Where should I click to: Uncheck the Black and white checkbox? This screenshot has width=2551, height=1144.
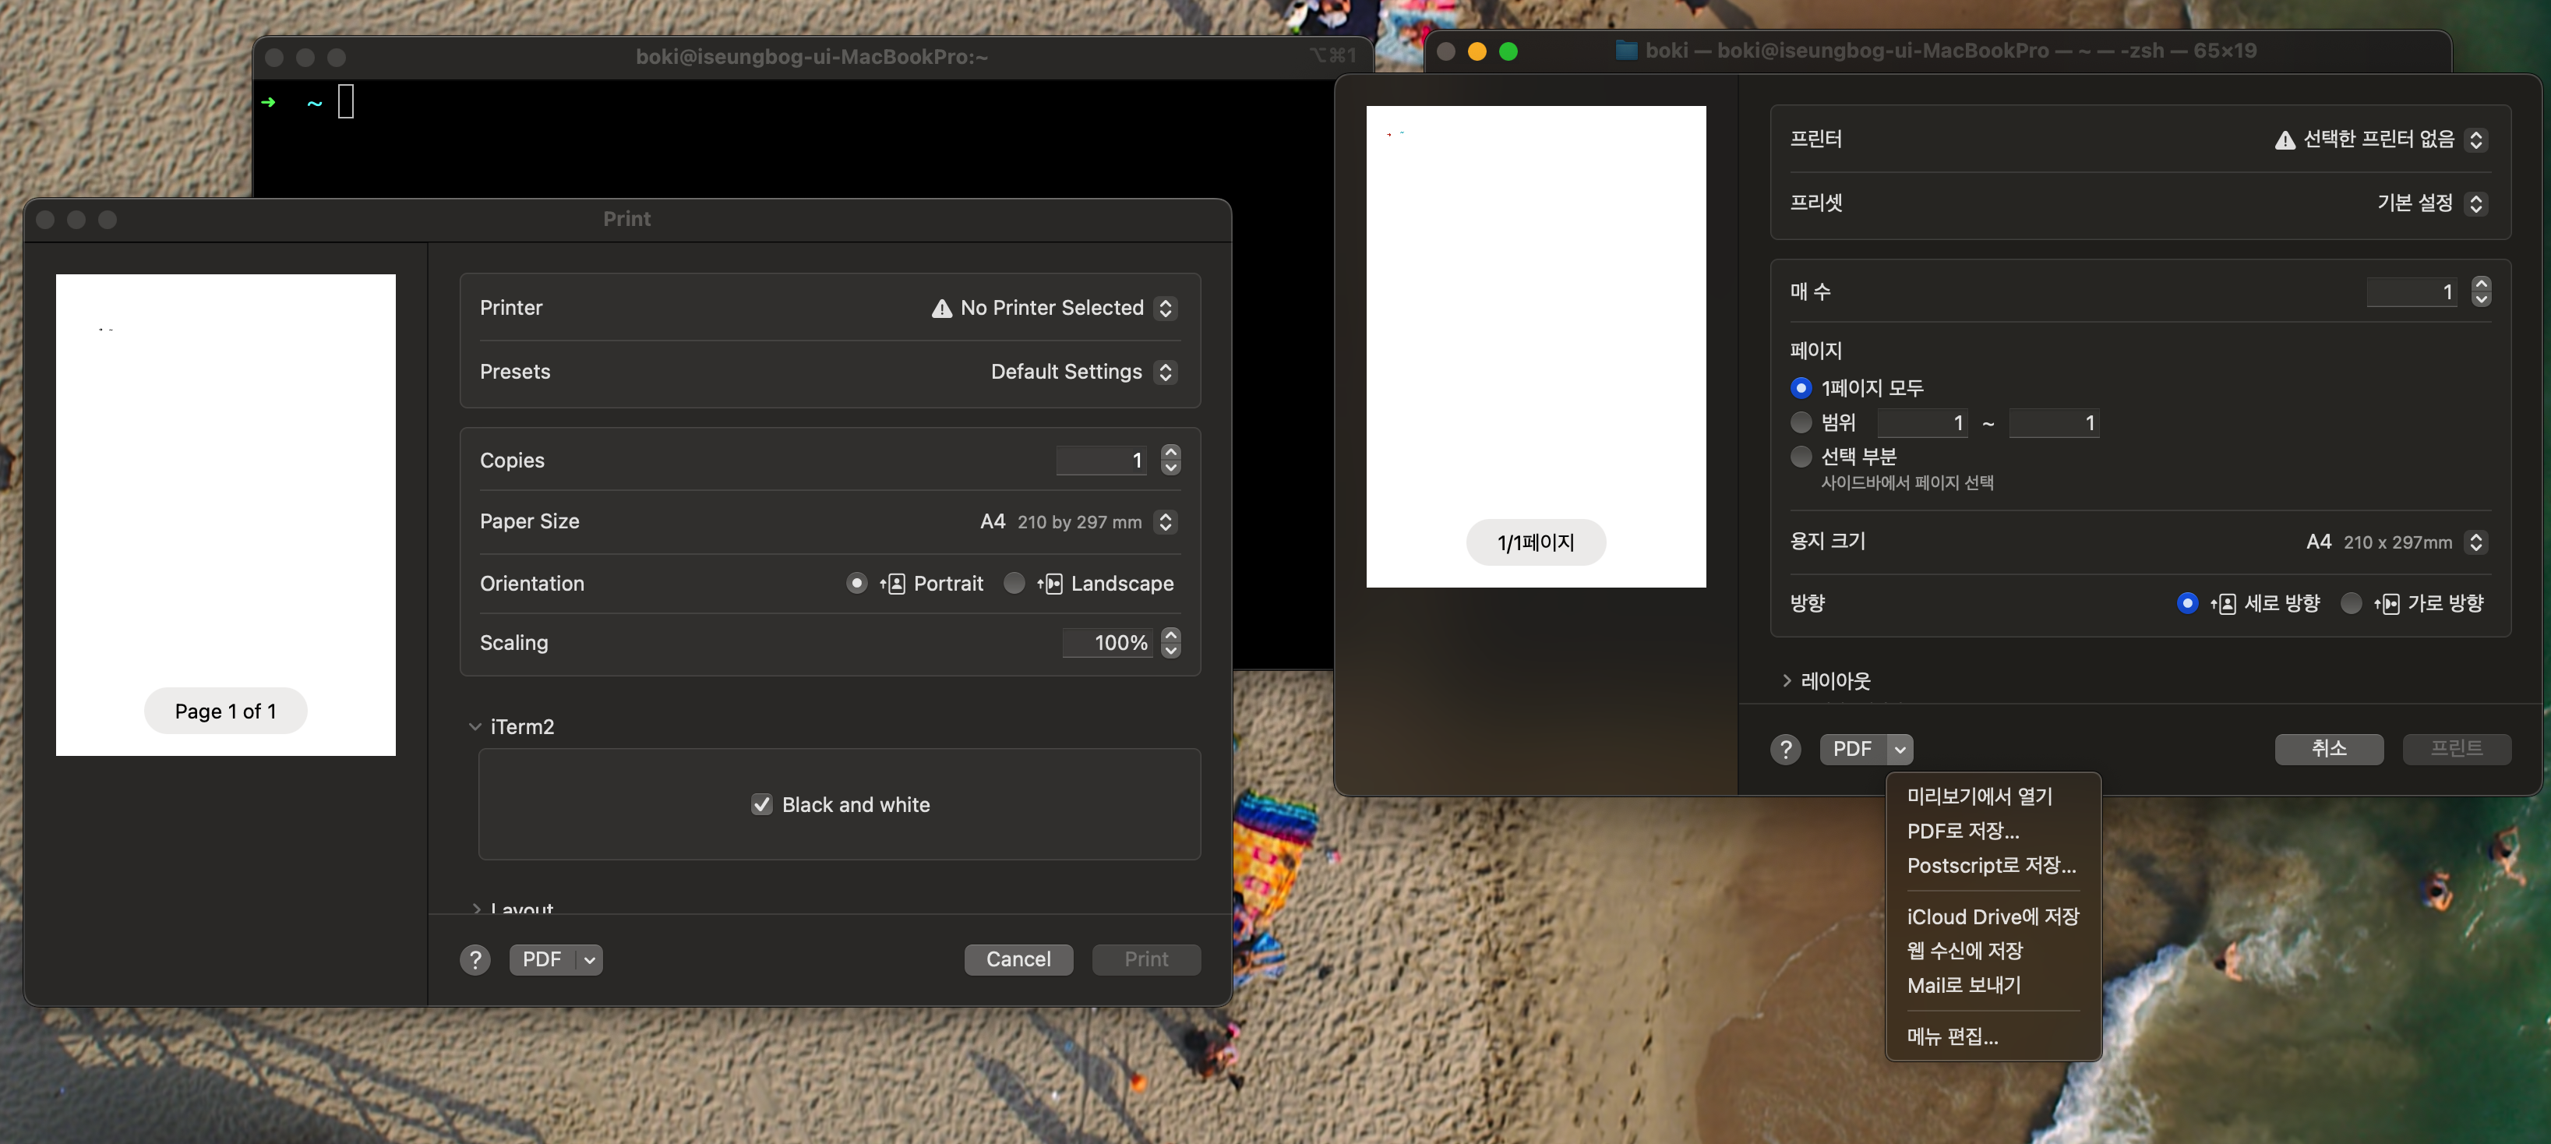coord(761,804)
